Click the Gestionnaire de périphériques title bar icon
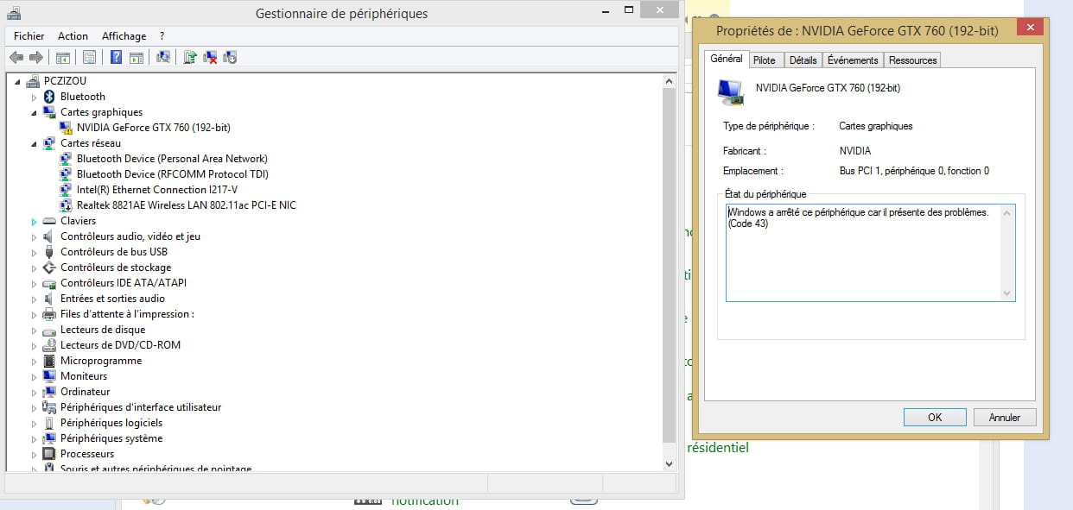1073x510 pixels. [x=14, y=13]
